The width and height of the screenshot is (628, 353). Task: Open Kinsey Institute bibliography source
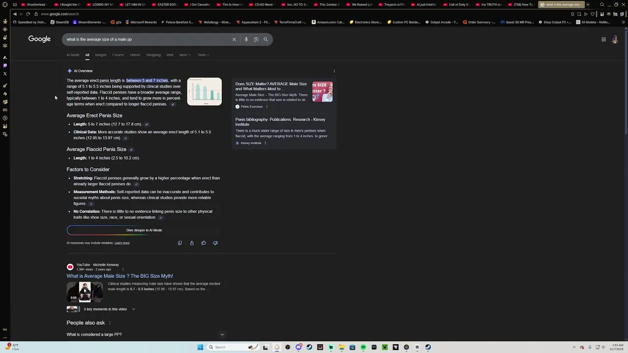(x=280, y=122)
